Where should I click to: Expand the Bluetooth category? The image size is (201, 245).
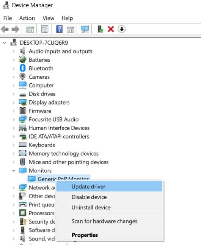pyautogui.click(x=14, y=68)
